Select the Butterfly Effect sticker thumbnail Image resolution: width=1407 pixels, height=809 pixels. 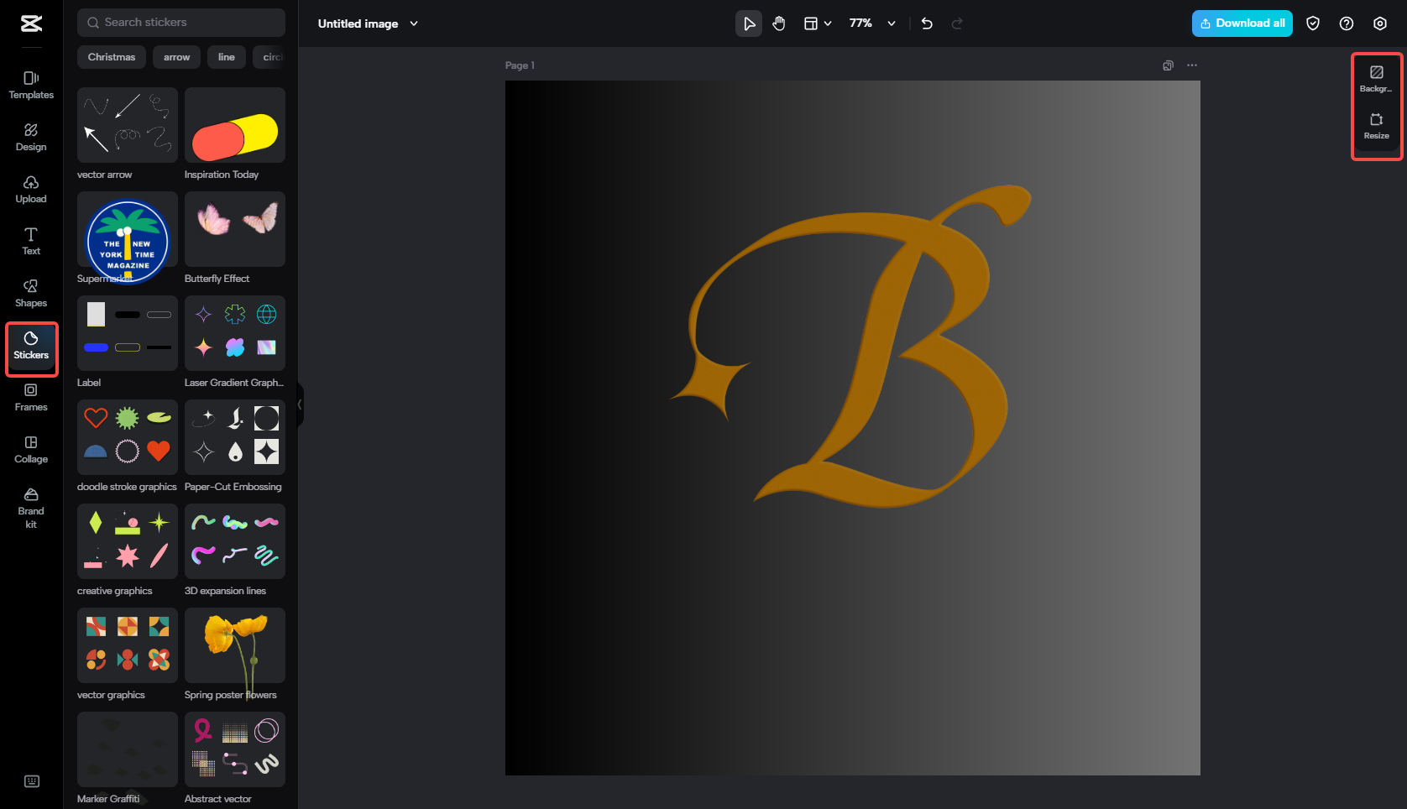234,228
